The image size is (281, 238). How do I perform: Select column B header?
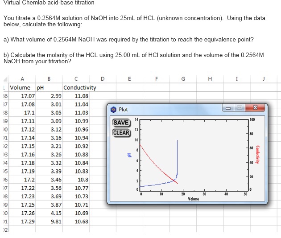[x=49, y=79]
